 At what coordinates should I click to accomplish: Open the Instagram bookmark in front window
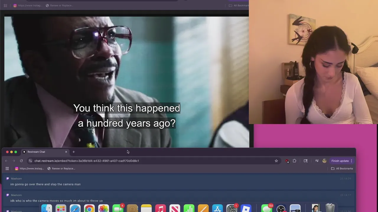29,168
